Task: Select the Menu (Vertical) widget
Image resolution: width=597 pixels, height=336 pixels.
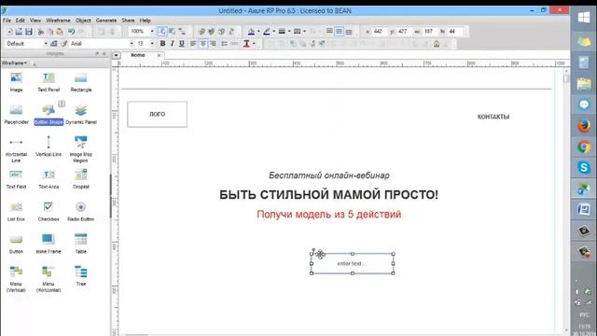Action: coord(16,279)
